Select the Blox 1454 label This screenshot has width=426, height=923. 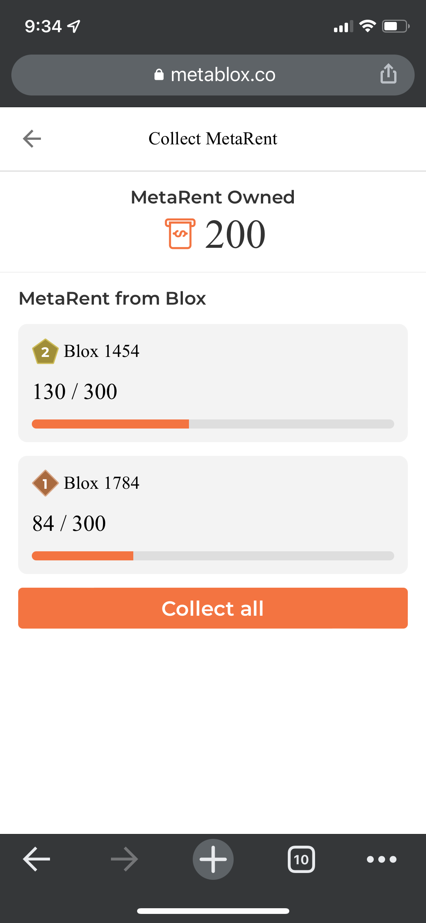click(101, 351)
